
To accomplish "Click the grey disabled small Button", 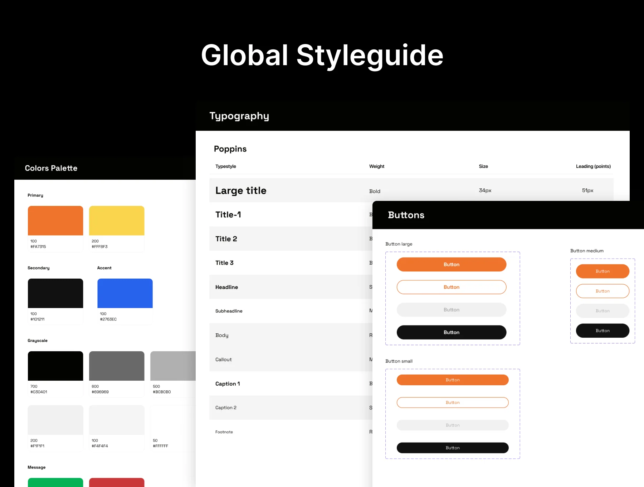I will 453,425.
